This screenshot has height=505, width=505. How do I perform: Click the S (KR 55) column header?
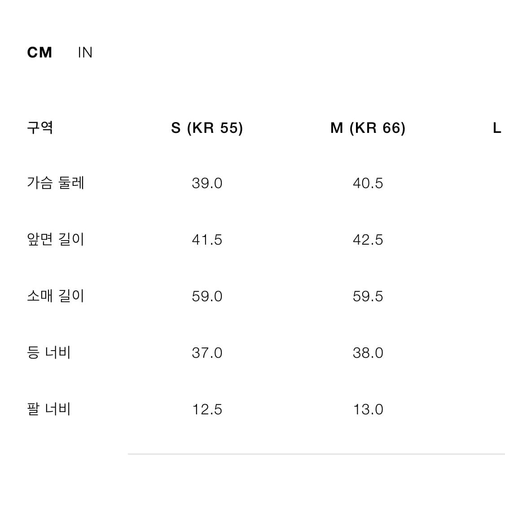(x=207, y=128)
